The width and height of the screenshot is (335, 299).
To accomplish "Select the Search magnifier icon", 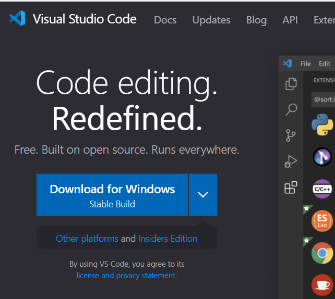I will point(291,109).
